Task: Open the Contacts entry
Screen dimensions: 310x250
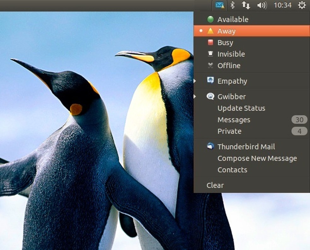Action: (232, 170)
